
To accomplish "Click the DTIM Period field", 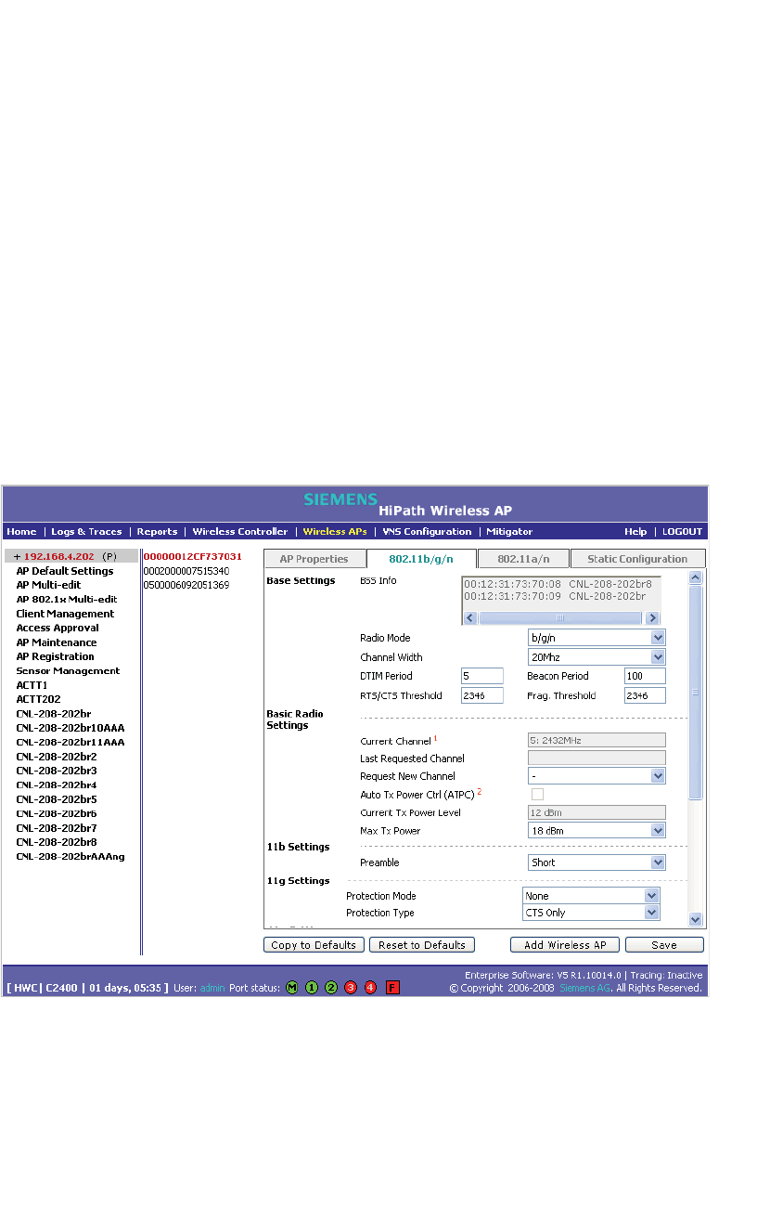I will point(482,676).
